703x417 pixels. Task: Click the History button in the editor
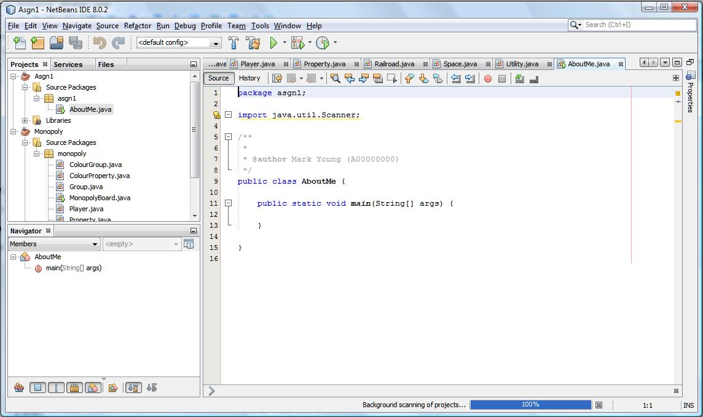(250, 78)
